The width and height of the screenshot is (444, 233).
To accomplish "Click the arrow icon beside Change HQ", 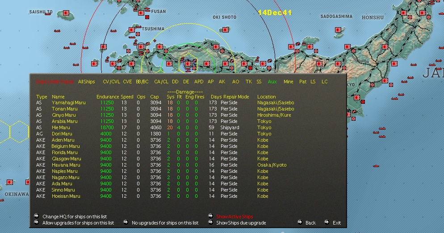I will click(37, 216).
